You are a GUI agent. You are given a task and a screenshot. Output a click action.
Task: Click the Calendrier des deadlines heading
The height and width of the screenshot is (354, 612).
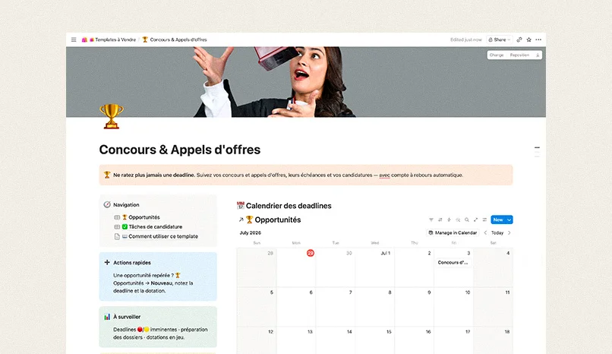tap(289, 206)
